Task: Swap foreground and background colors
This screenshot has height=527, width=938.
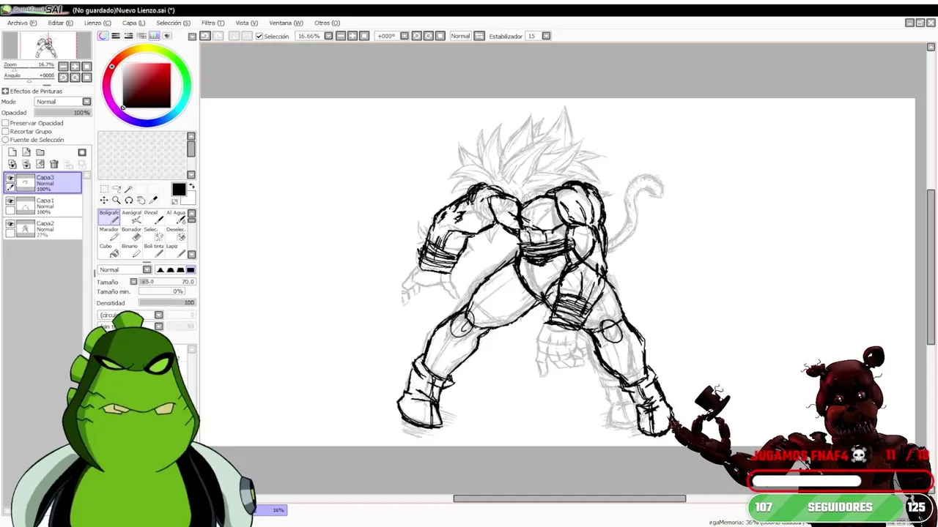Action: pyautogui.click(x=192, y=186)
